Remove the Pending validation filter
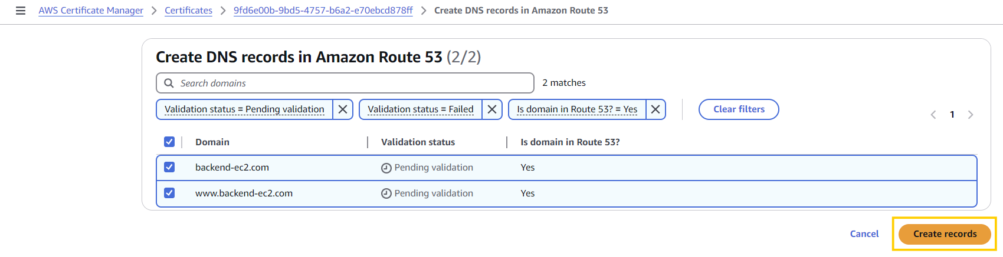This screenshot has height=257, width=1003. [x=343, y=109]
